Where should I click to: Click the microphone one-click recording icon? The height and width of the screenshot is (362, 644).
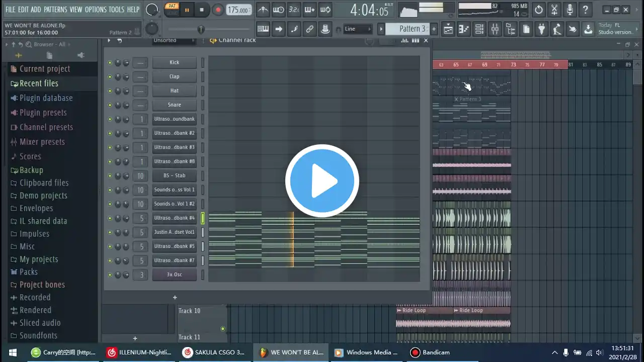click(570, 10)
